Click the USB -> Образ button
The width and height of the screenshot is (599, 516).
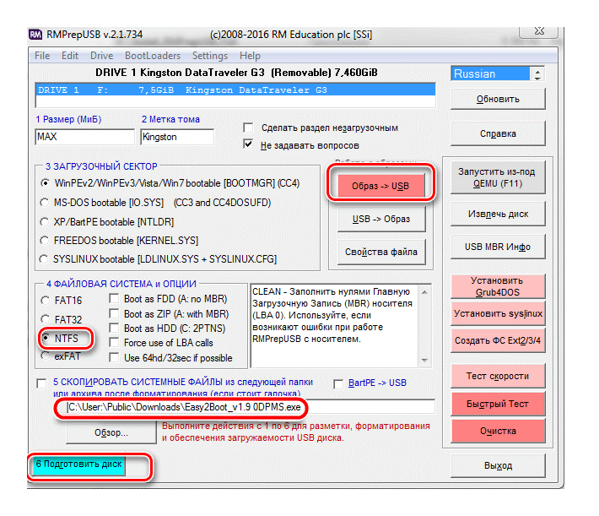click(381, 220)
